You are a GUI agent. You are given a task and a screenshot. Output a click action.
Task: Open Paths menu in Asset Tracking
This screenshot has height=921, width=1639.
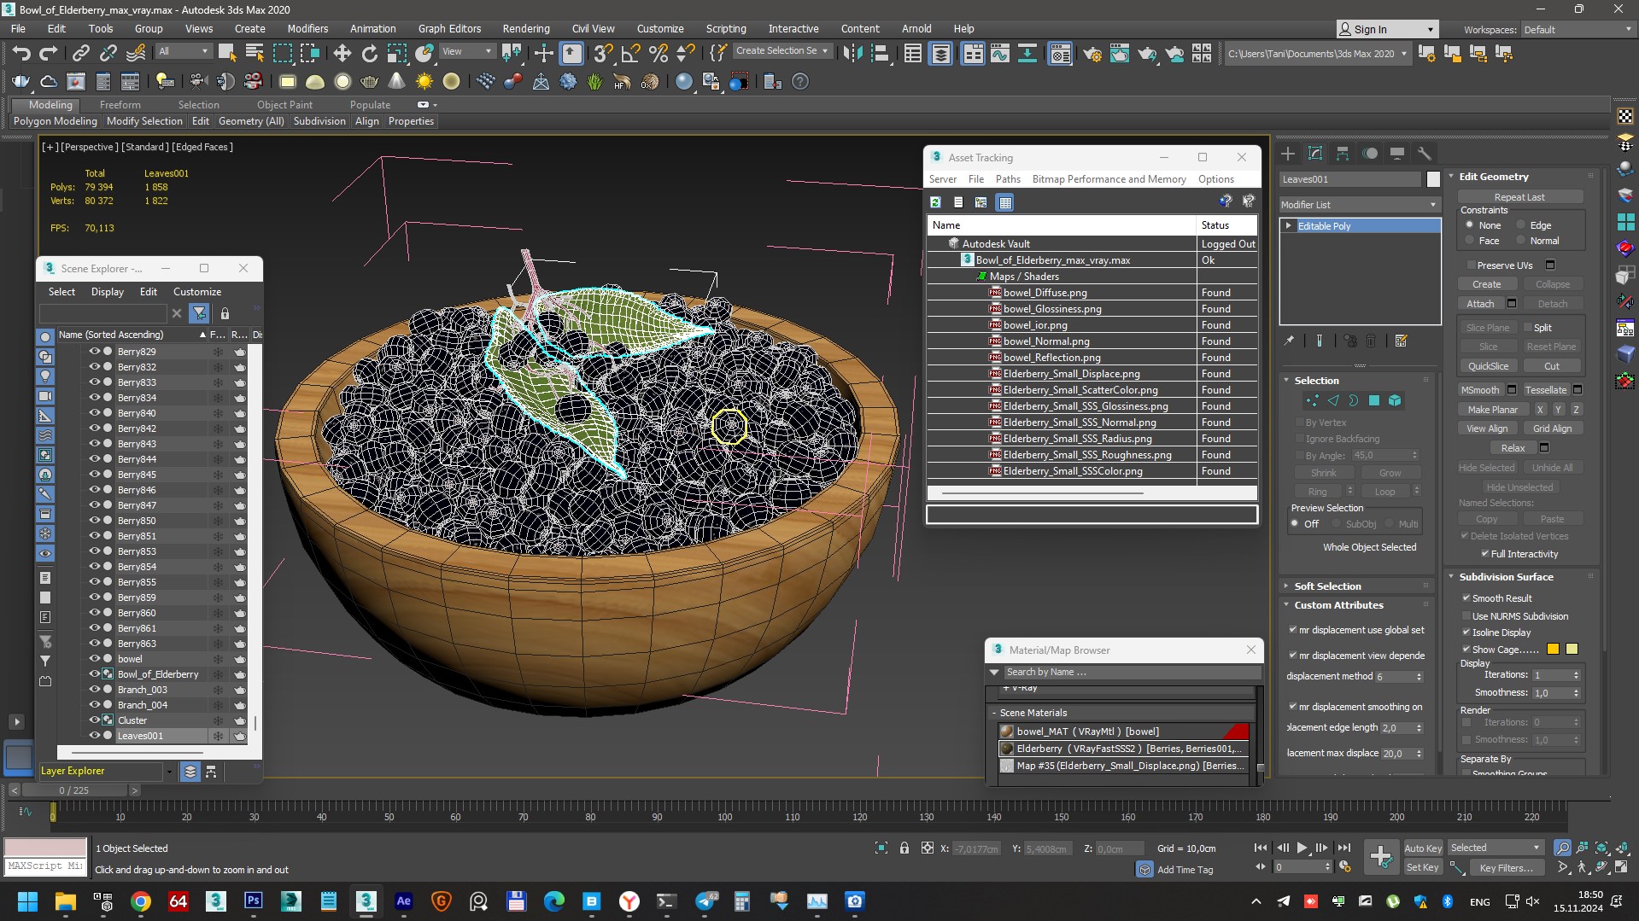click(x=1008, y=179)
